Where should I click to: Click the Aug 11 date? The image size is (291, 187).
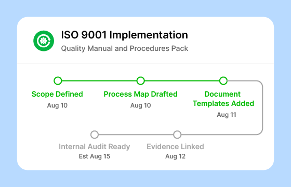(x=227, y=115)
